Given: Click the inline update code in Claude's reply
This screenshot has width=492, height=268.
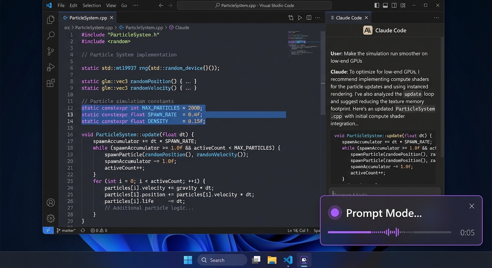Looking at the screenshot, I should (413, 94).
